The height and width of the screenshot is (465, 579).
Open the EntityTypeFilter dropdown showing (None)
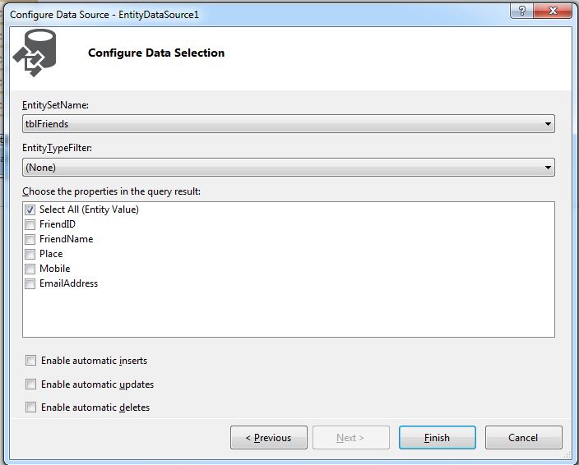[x=289, y=168]
